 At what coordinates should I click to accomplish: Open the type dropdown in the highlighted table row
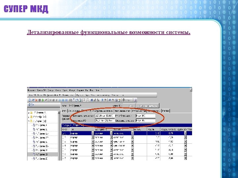click(93, 133)
